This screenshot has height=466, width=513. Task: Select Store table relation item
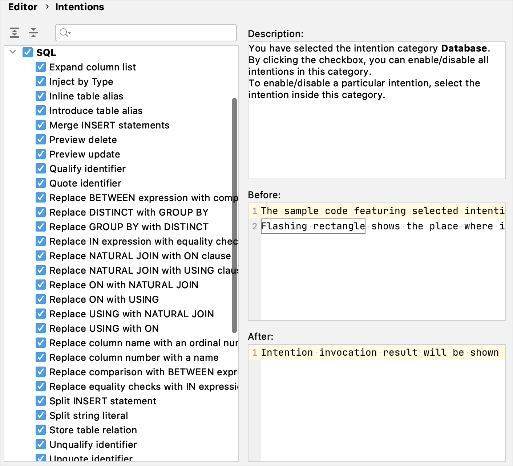tap(93, 430)
